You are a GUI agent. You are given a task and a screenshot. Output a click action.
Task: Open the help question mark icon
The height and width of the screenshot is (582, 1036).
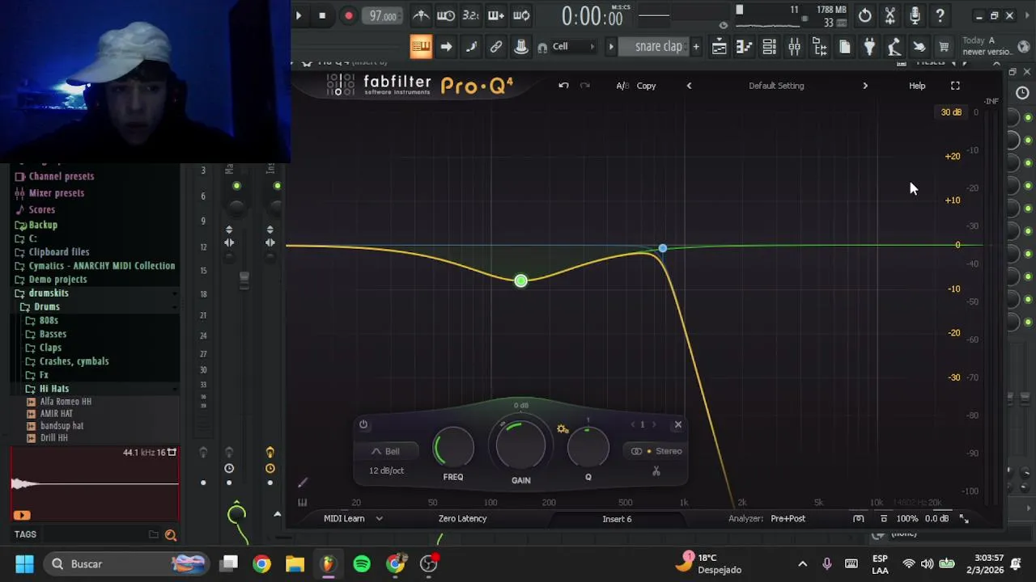click(x=940, y=15)
